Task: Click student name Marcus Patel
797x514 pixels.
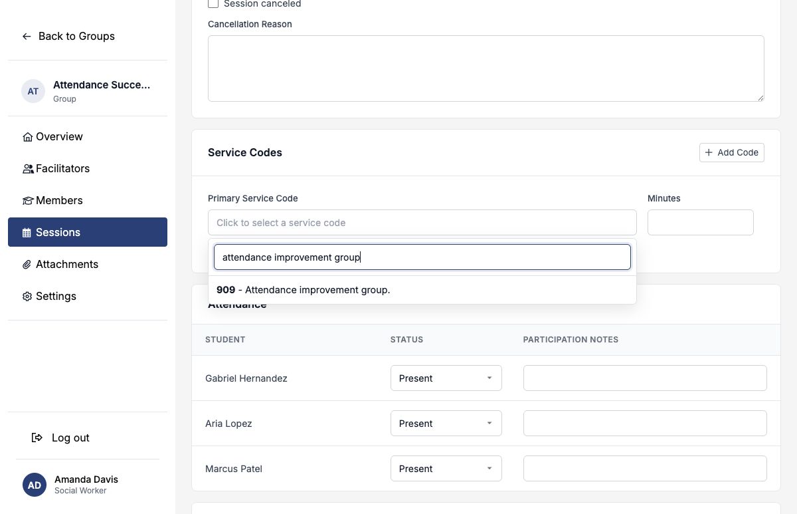Action: coord(234,469)
